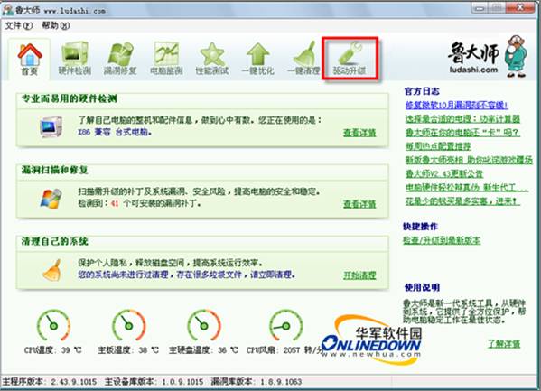
Task: Click 主板温度: 38 ℃ reading
Action: pyautogui.click(x=128, y=350)
